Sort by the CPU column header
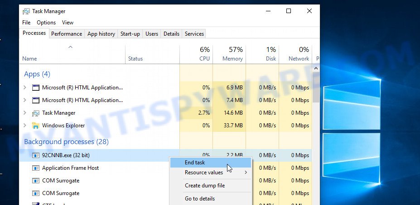This screenshot has width=420, height=205. point(196,54)
